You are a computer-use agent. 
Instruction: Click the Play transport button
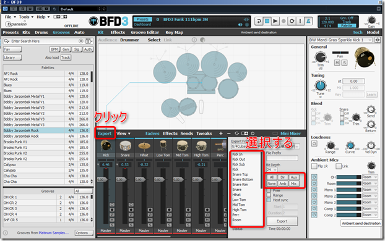(275, 21)
